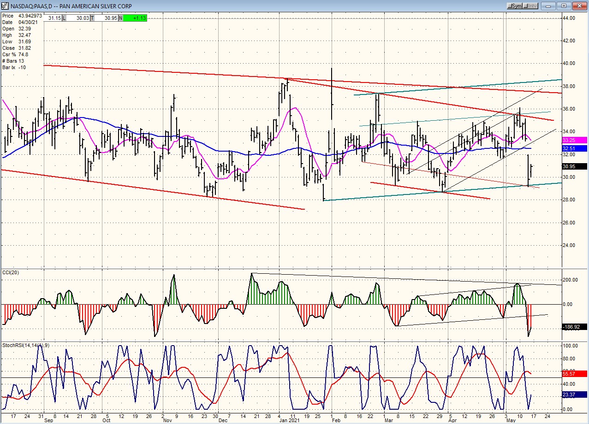Click the green +1.13 net change field
Screen dimensions: 589x424
tap(135, 18)
